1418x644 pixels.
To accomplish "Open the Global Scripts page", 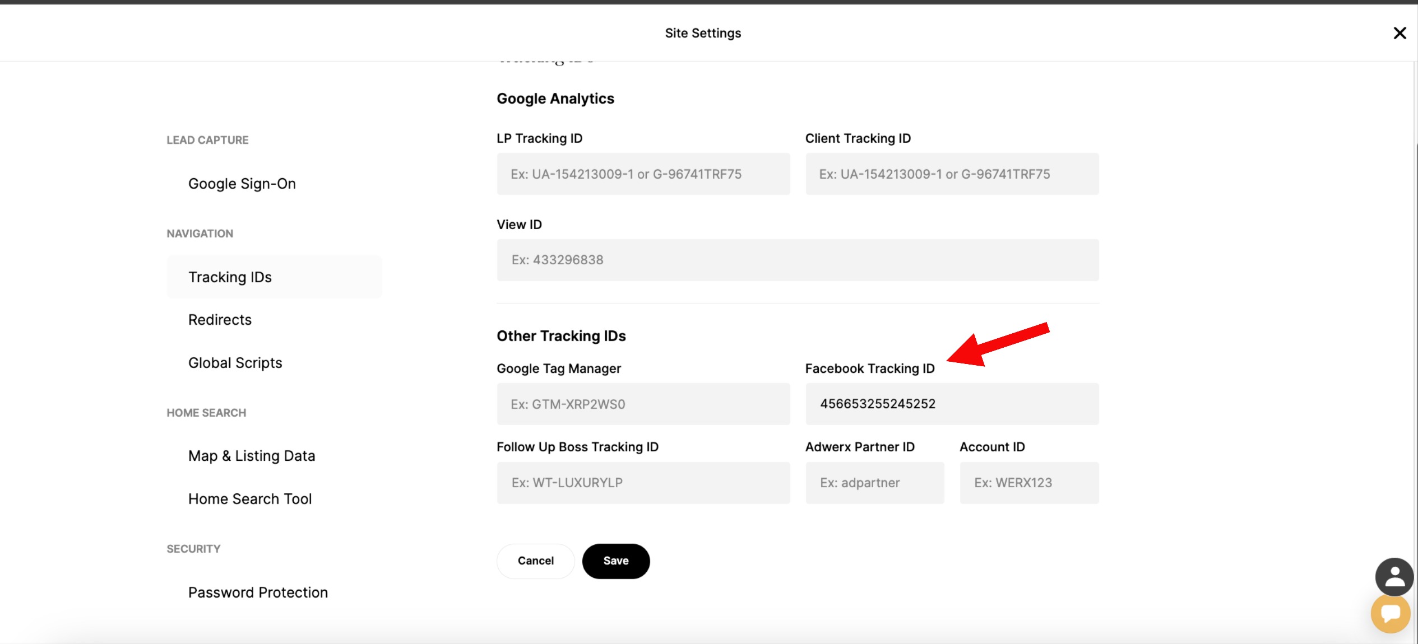I will [x=235, y=363].
